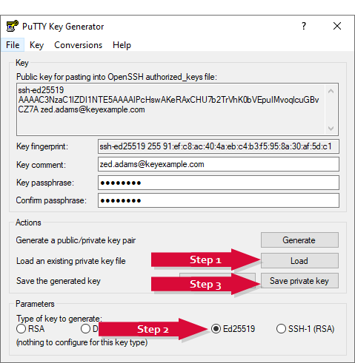The height and width of the screenshot is (363, 355).
Task: Click the Confirm passphrase field
Action: (x=219, y=200)
